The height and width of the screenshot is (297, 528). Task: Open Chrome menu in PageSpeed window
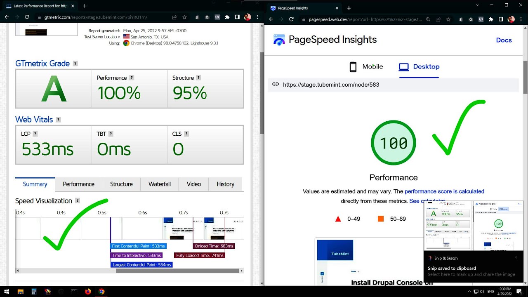pos(521,19)
